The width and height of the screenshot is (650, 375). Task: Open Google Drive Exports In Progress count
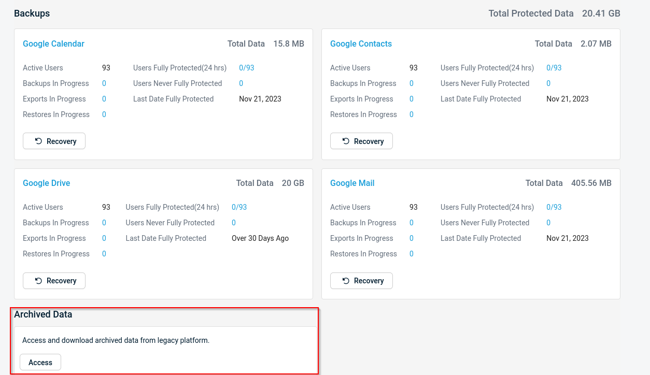pos(104,238)
